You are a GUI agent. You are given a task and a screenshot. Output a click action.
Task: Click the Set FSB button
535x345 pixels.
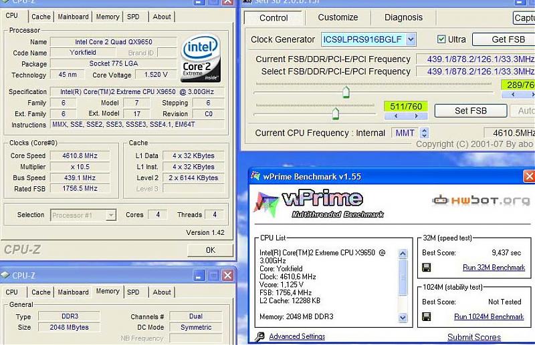click(471, 111)
